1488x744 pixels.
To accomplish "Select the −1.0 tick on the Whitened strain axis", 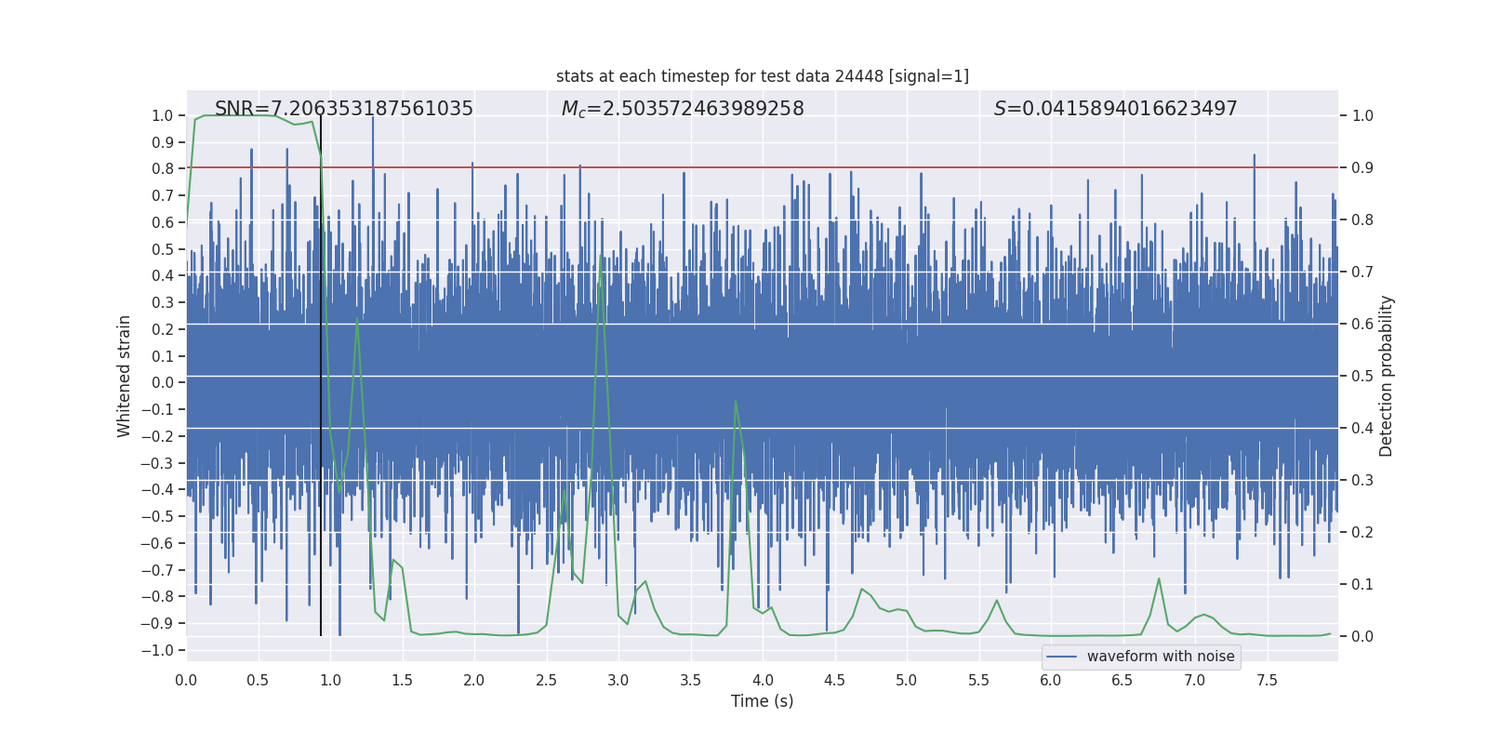I will tap(157, 650).
